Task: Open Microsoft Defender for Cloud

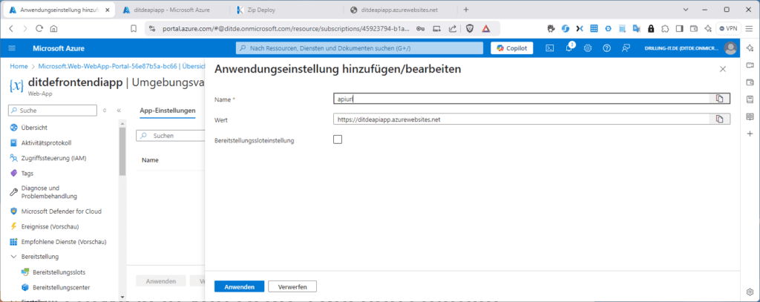Action: click(x=63, y=211)
